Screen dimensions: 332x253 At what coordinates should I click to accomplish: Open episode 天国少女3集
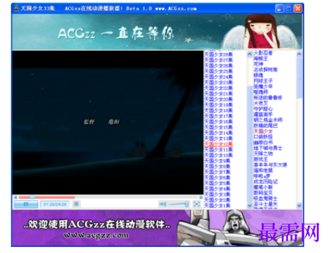[217, 194]
